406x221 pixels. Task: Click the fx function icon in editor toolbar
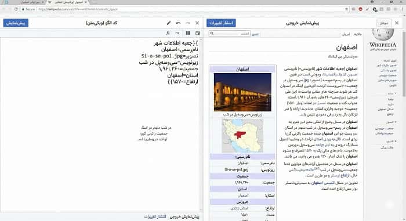pos(168,33)
